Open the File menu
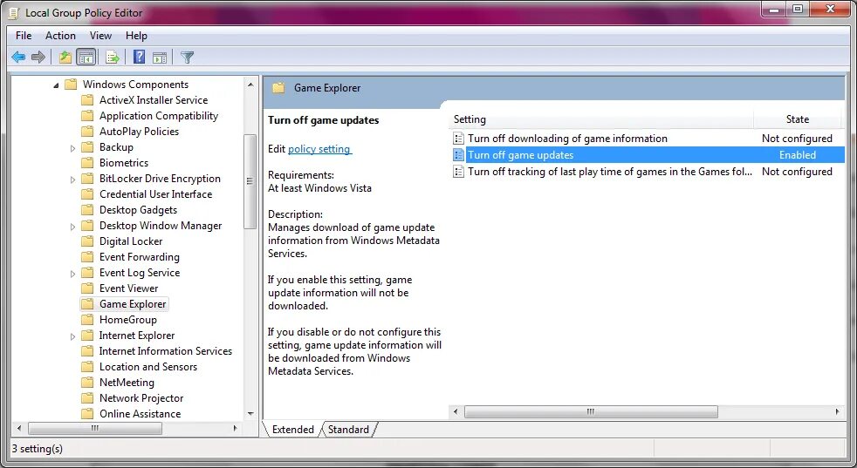 (x=24, y=36)
